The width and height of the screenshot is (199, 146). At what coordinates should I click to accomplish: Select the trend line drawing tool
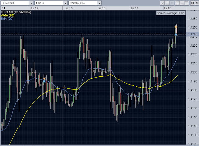coord(162,3)
